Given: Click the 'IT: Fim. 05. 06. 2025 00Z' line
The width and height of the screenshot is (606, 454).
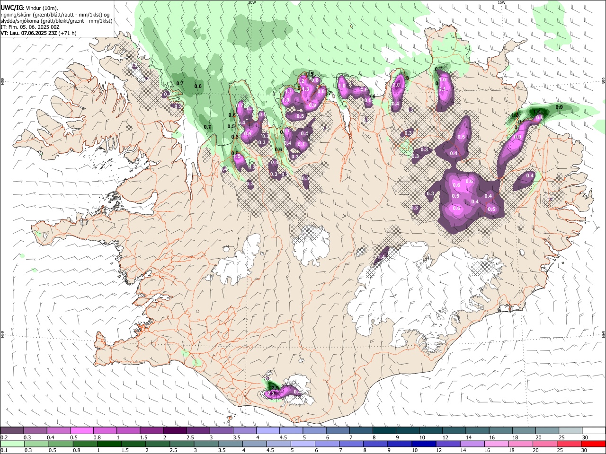Looking at the screenshot, I should [30, 27].
